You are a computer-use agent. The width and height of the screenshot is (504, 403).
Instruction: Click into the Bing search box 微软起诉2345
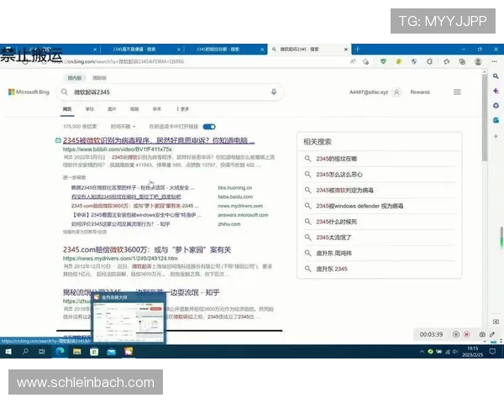tap(170, 92)
